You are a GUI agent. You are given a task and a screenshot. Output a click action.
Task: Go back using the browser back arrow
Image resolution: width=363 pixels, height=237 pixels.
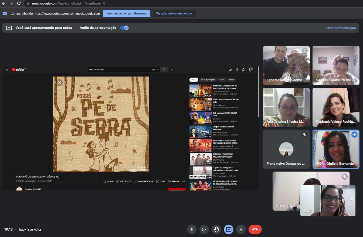[x=4, y=3]
